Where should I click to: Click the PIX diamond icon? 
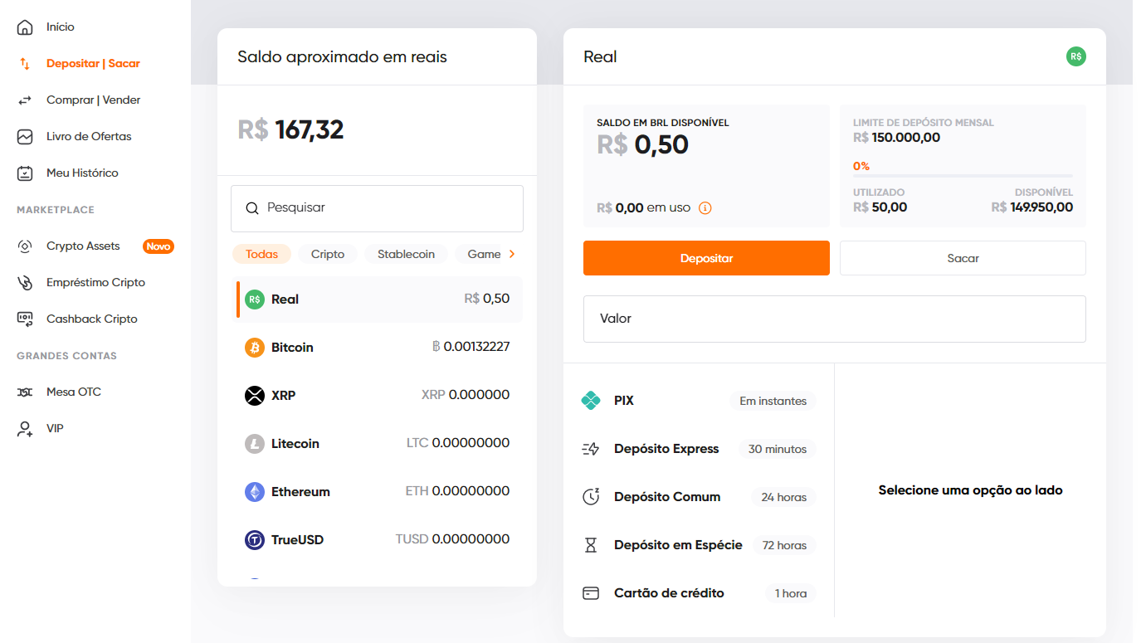(x=591, y=401)
